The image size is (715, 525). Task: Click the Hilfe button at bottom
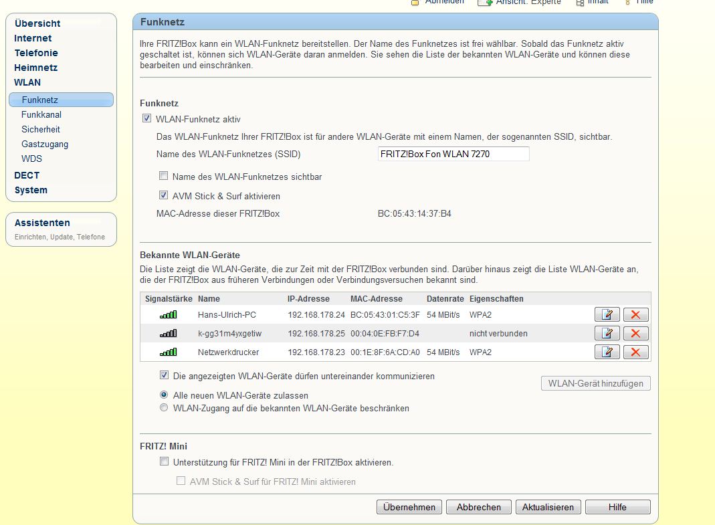pos(617,507)
